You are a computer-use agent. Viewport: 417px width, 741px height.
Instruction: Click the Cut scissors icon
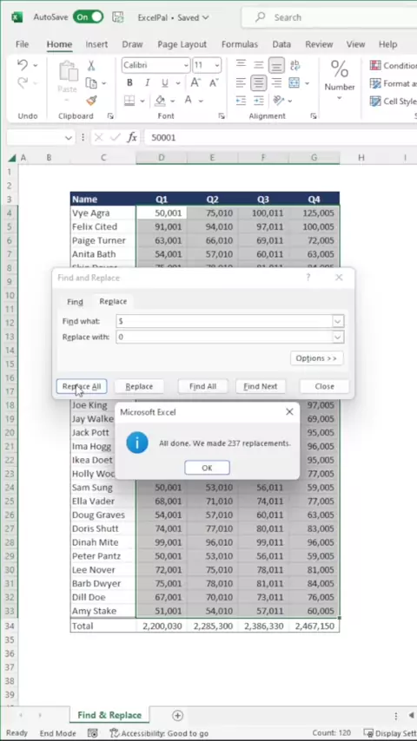[x=91, y=66]
